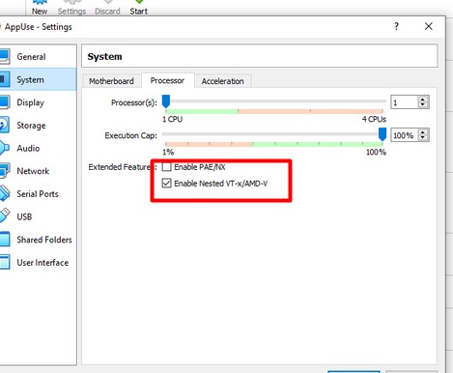Open the Shared Folders category
The height and width of the screenshot is (373, 453).
click(38, 240)
